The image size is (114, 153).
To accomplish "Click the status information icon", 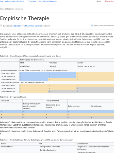I will coord(92,26).
